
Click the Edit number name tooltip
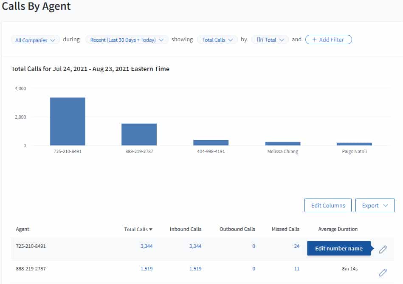[x=339, y=248]
